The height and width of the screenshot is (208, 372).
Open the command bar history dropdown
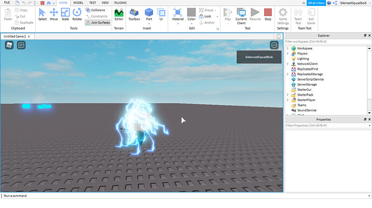point(369,196)
